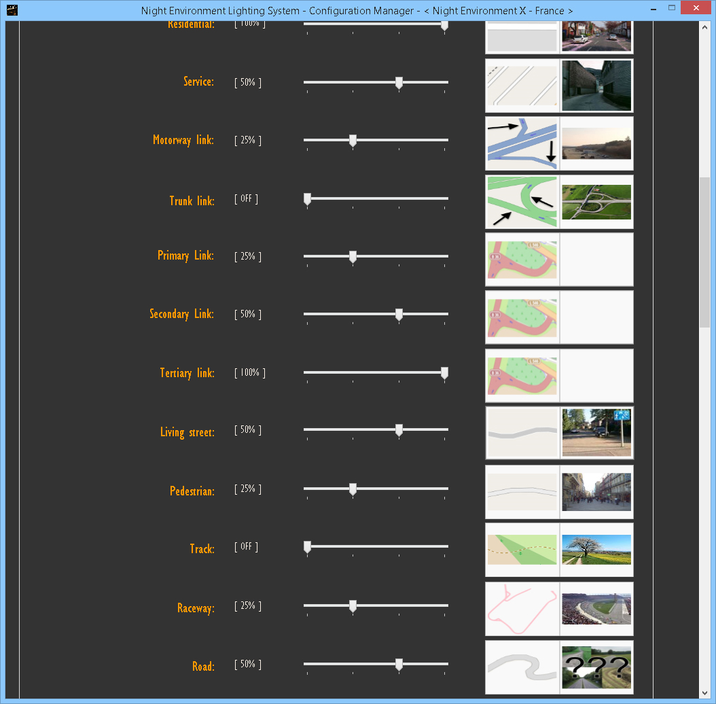Open the Raceway circuit outline thumbnail
The height and width of the screenshot is (704, 716).
point(522,609)
